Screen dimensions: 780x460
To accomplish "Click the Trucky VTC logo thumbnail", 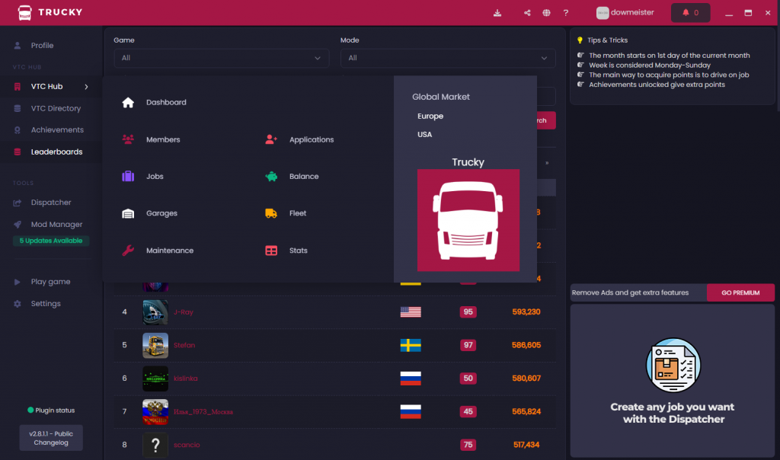I will (x=468, y=220).
